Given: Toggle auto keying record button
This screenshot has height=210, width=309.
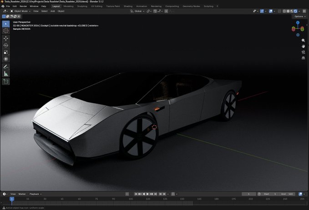Looking at the screenshot, I should [x=127, y=194].
